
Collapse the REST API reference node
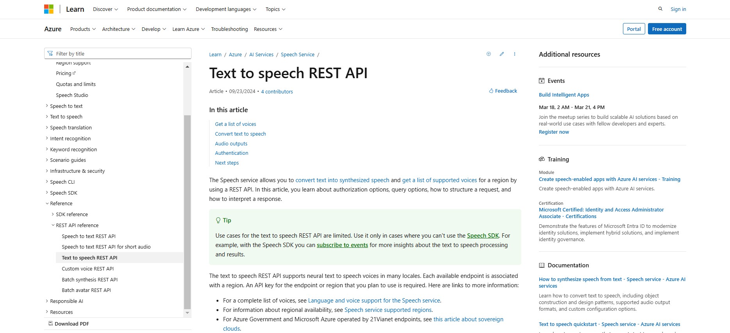tap(53, 225)
